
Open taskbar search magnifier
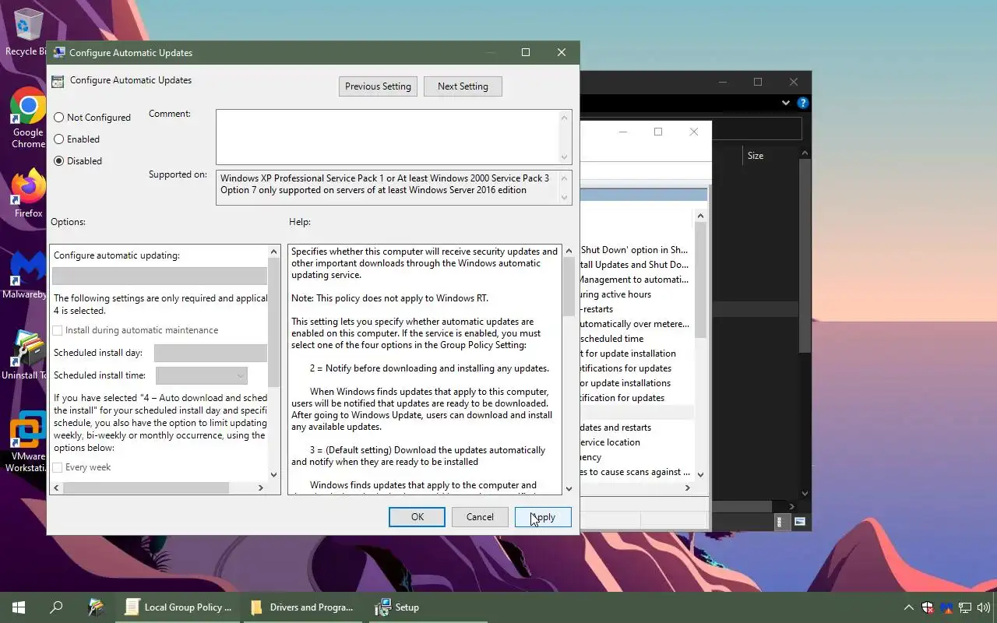pyautogui.click(x=56, y=607)
